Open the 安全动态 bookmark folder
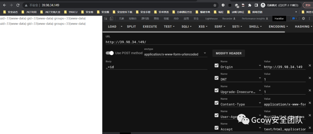 (11, 12)
